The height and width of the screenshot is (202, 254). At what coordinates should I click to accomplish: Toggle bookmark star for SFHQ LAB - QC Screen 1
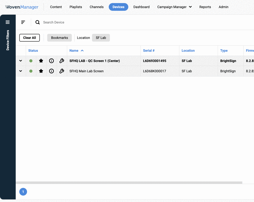pos(41,61)
